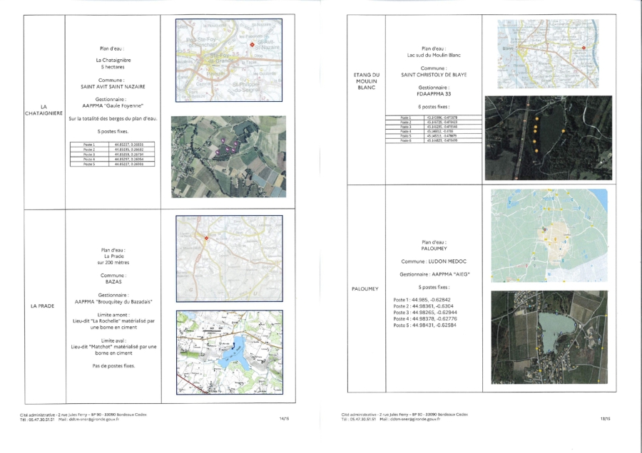This screenshot has height=453, width=642.
Task: Click page number 14/15
Action: pyautogui.click(x=283, y=419)
